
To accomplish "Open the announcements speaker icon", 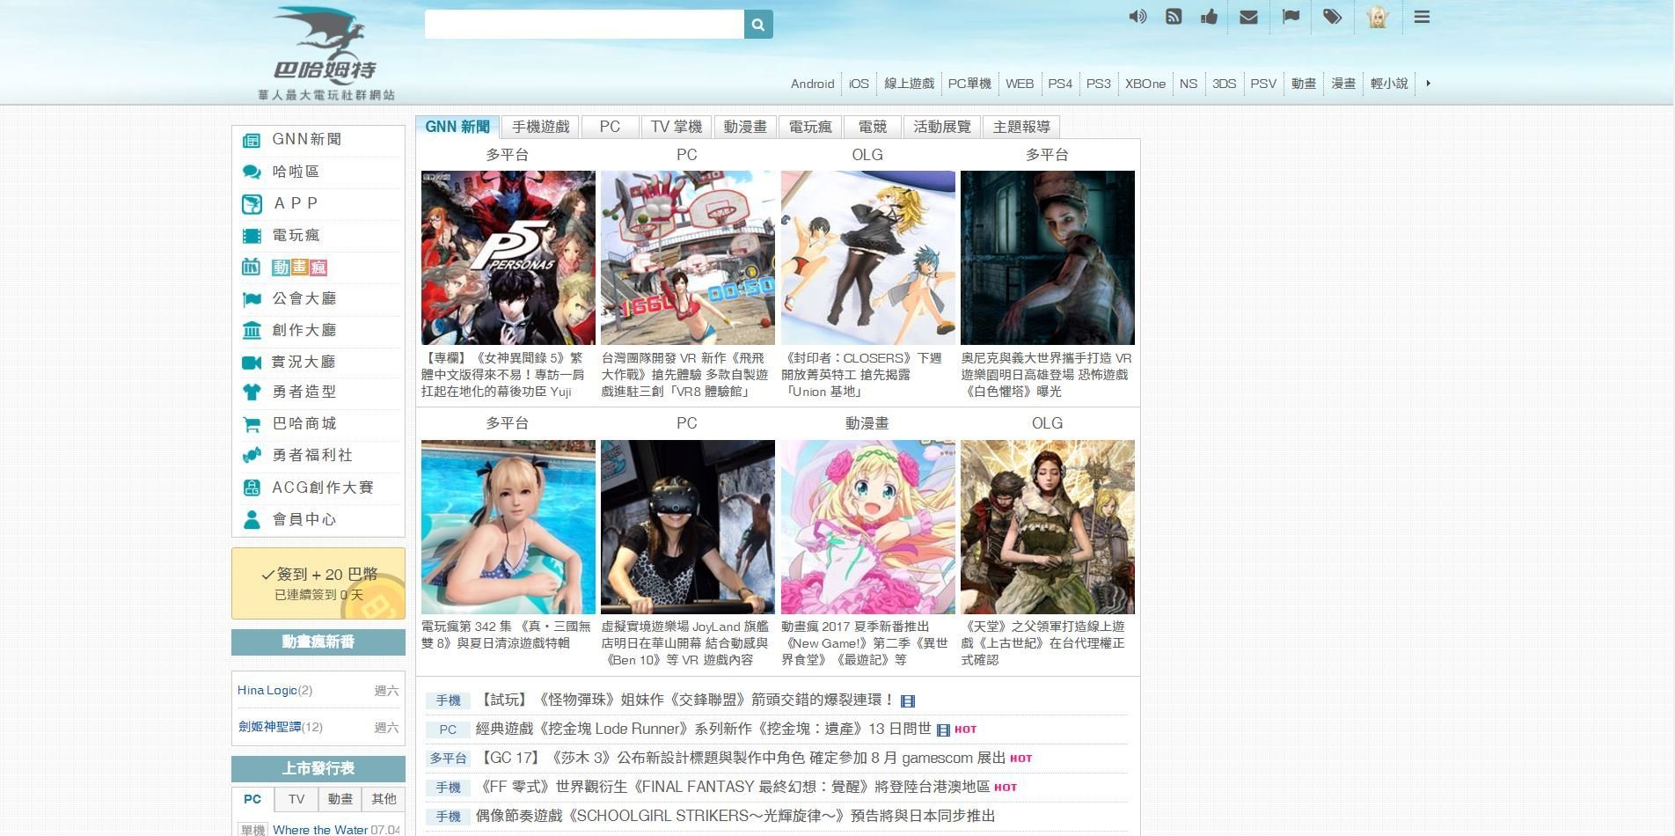I will coord(1137,17).
